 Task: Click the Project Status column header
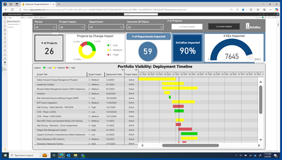point(131,75)
